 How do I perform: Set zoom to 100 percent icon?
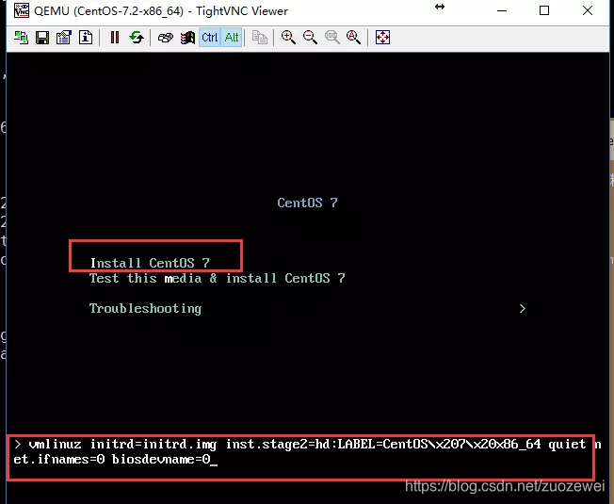tap(332, 38)
